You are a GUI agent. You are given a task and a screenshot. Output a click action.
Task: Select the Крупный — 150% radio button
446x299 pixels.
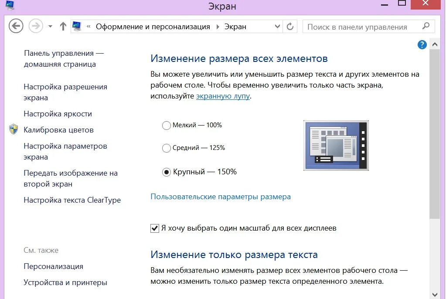[x=167, y=172]
